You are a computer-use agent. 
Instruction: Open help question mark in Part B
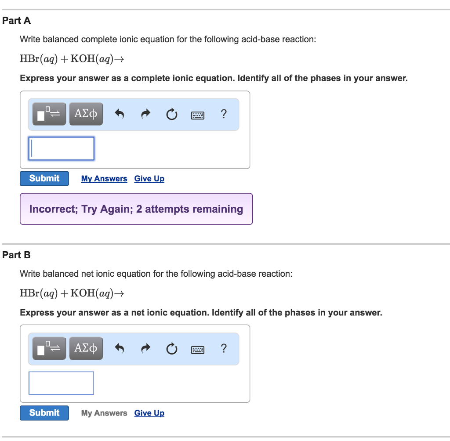point(224,349)
